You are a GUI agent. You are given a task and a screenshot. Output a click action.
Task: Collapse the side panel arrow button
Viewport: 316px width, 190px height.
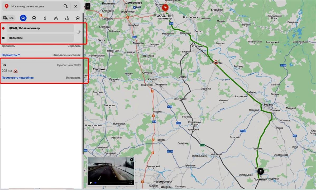coord(88,6)
